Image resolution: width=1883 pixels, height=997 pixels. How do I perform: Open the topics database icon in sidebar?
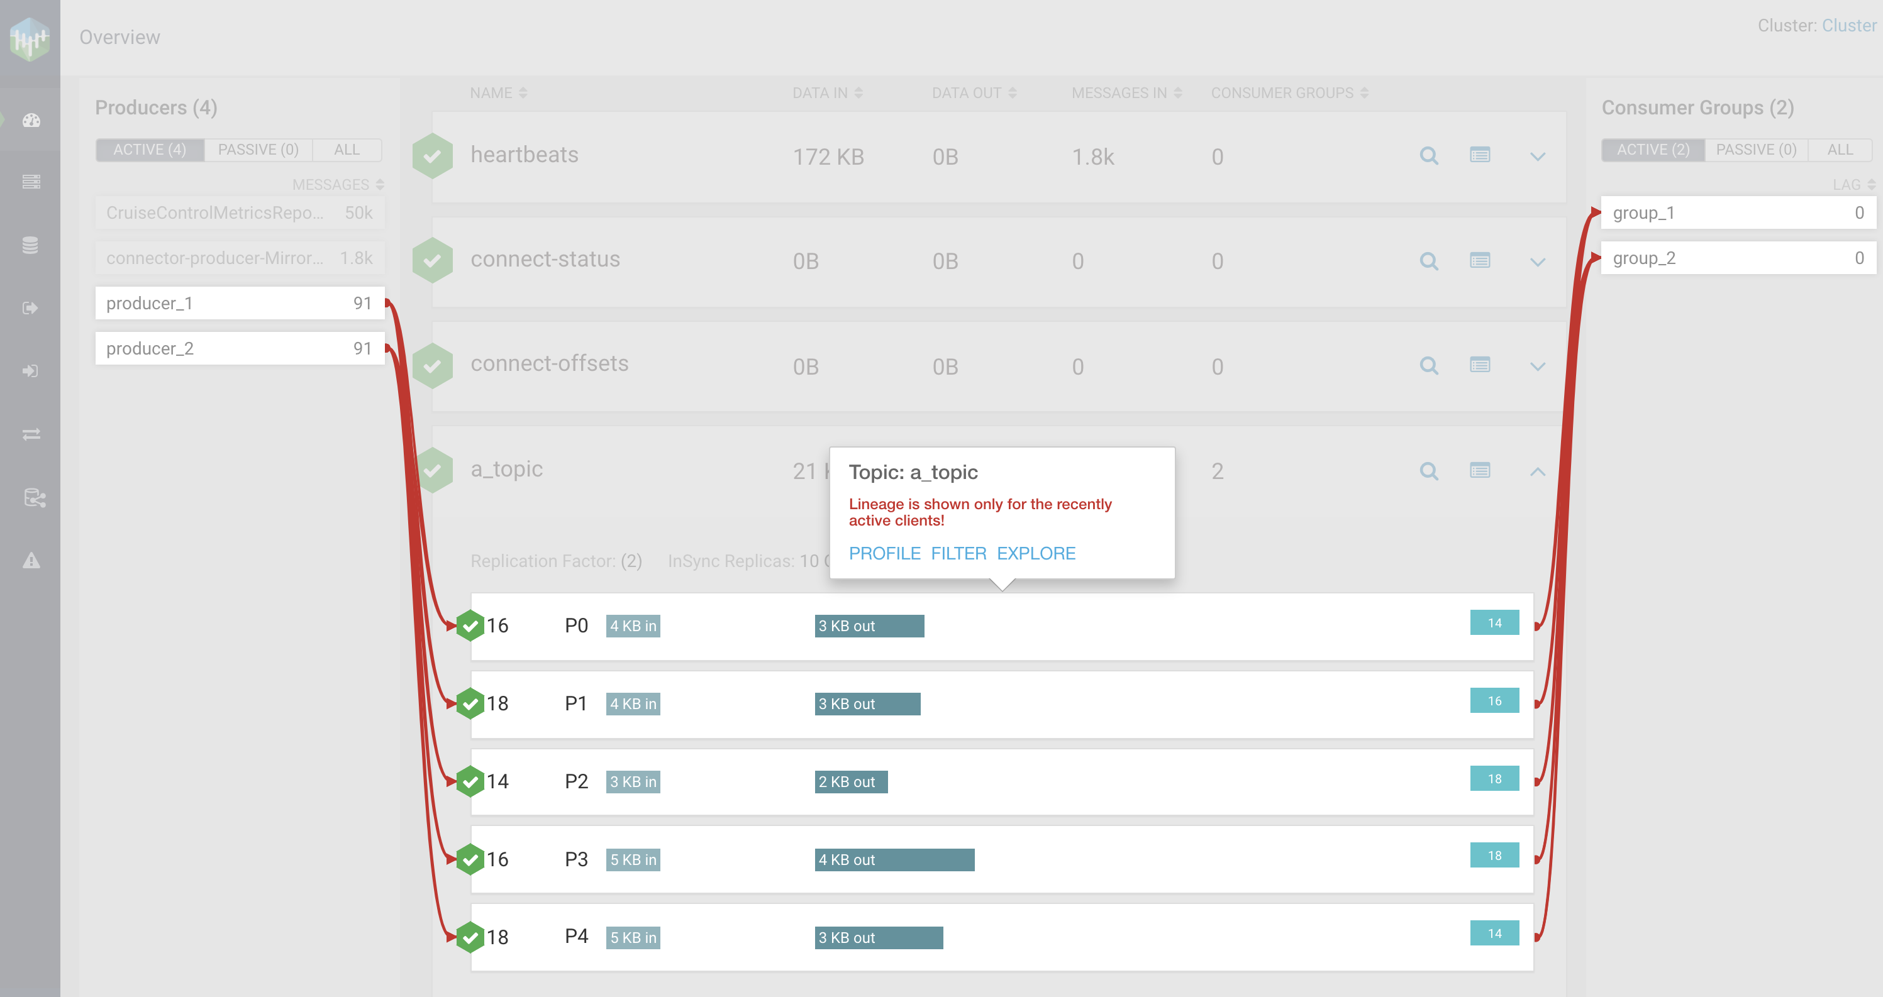[31, 245]
